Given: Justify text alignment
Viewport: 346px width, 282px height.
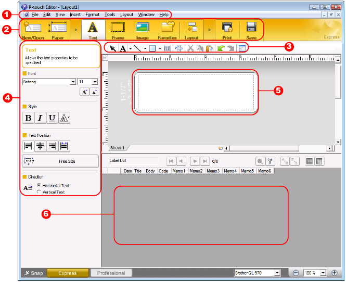Looking at the screenshot, I should click(x=64, y=146).
